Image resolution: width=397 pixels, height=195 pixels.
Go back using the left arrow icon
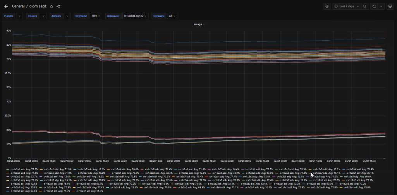coord(6,6)
